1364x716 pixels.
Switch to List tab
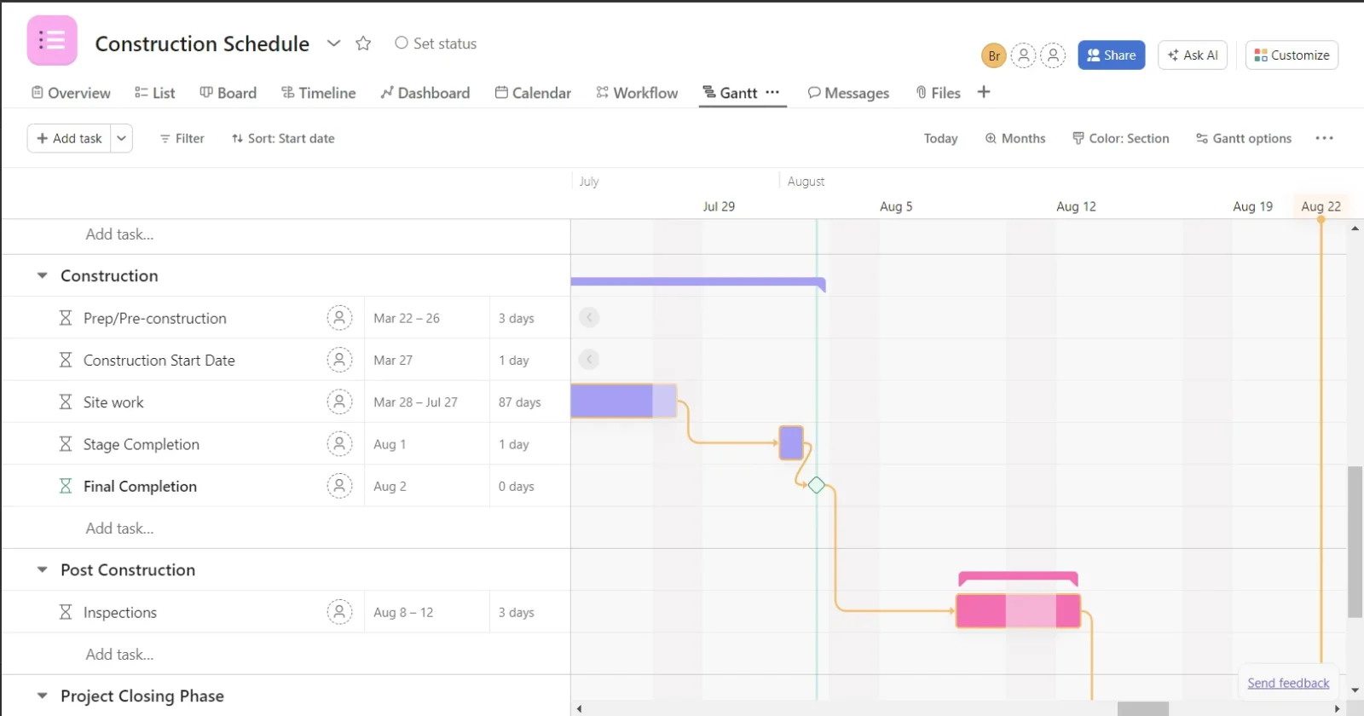pyautogui.click(x=155, y=93)
